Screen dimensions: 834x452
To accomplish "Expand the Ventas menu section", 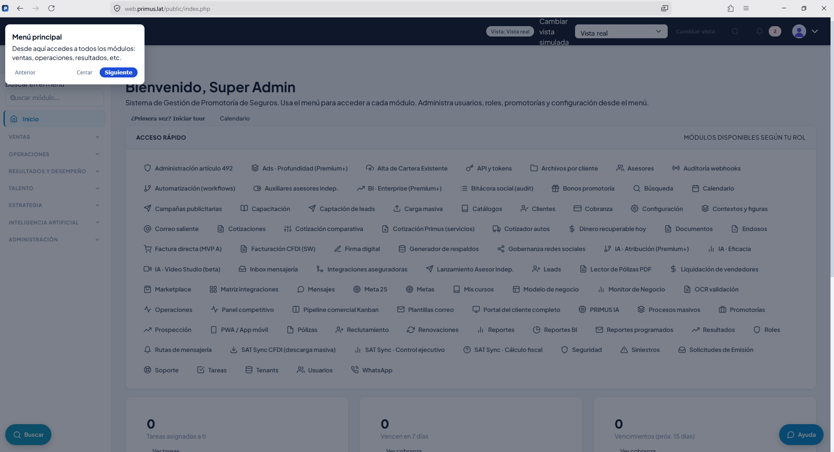I will tap(54, 137).
